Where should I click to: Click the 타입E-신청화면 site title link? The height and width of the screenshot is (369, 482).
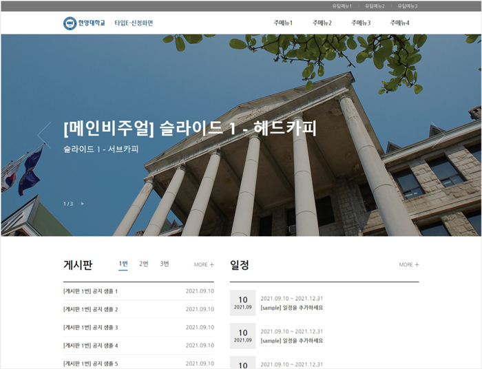(x=134, y=23)
